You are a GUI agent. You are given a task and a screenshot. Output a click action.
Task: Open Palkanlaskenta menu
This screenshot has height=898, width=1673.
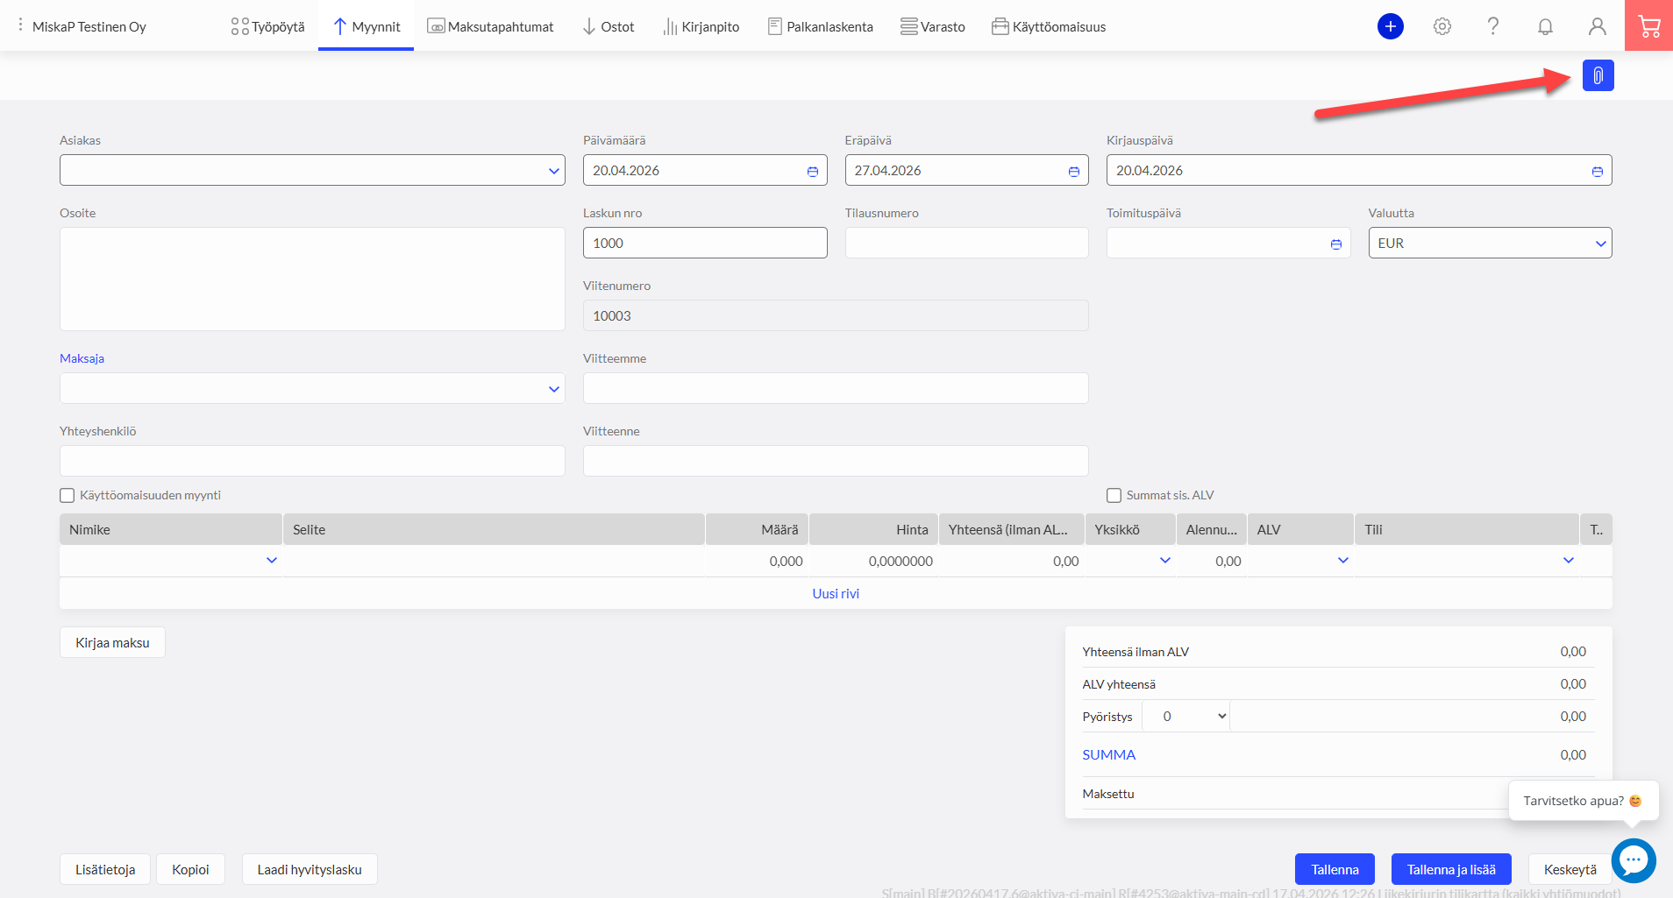[x=820, y=26]
